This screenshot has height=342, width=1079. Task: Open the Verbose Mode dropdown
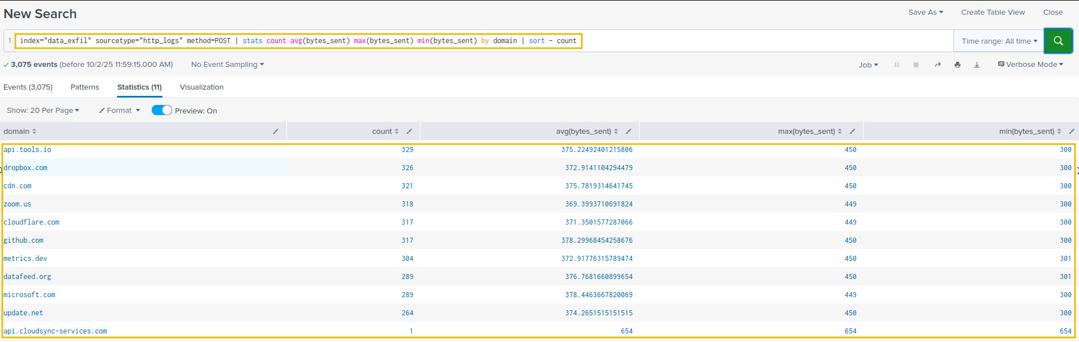pos(1030,65)
